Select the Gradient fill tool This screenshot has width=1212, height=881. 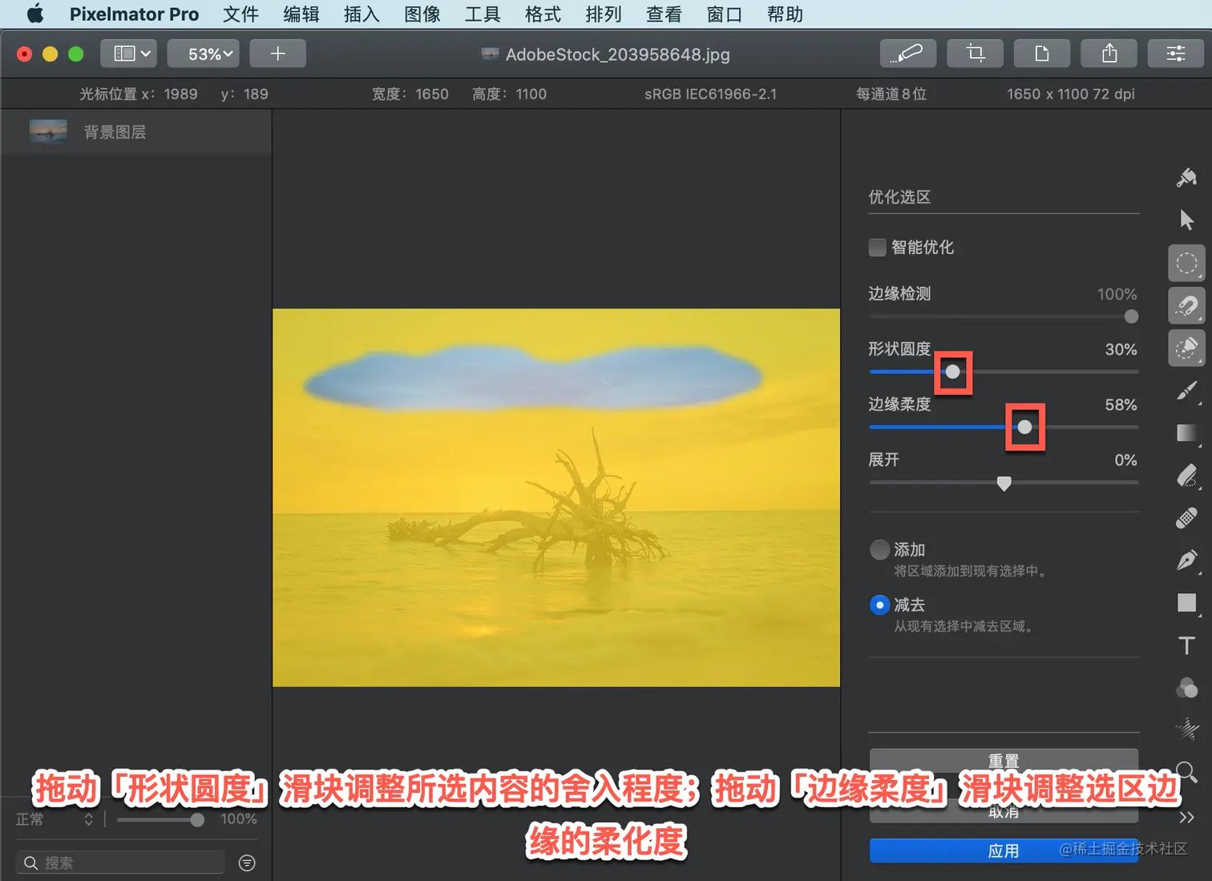coord(1186,433)
